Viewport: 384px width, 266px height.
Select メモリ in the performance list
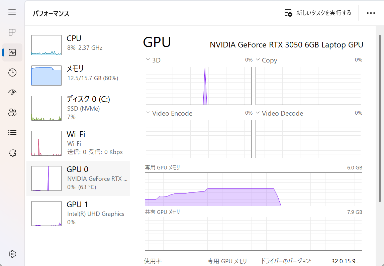coord(78,76)
